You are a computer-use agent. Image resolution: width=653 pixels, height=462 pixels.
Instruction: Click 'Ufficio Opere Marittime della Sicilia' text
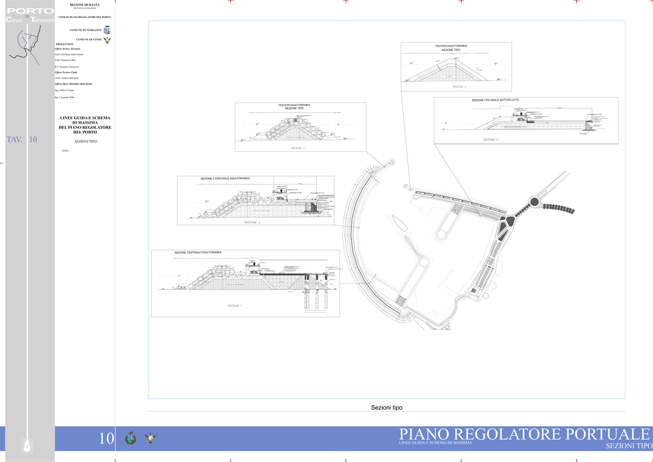[x=73, y=84]
